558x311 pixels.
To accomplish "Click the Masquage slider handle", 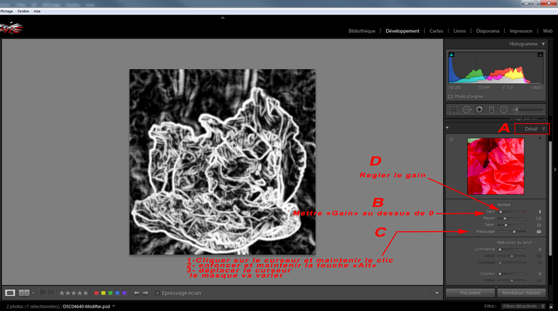I will [514, 232].
